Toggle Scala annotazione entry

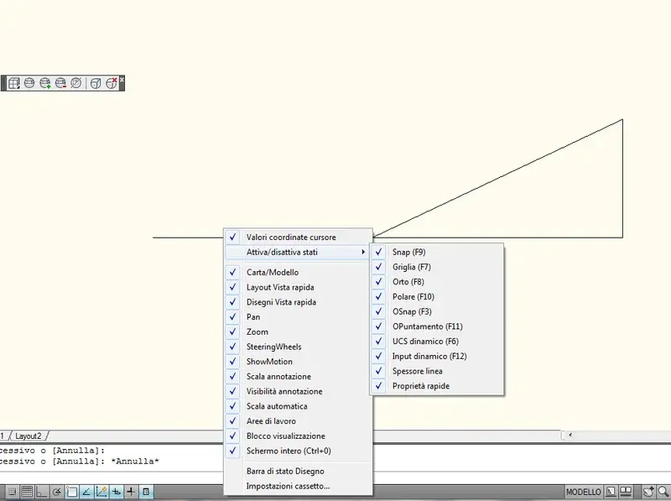tap(299, 377)
